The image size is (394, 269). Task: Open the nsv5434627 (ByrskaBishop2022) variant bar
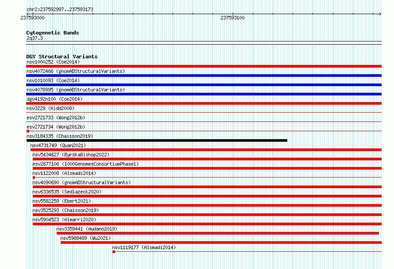pos(207,159)
